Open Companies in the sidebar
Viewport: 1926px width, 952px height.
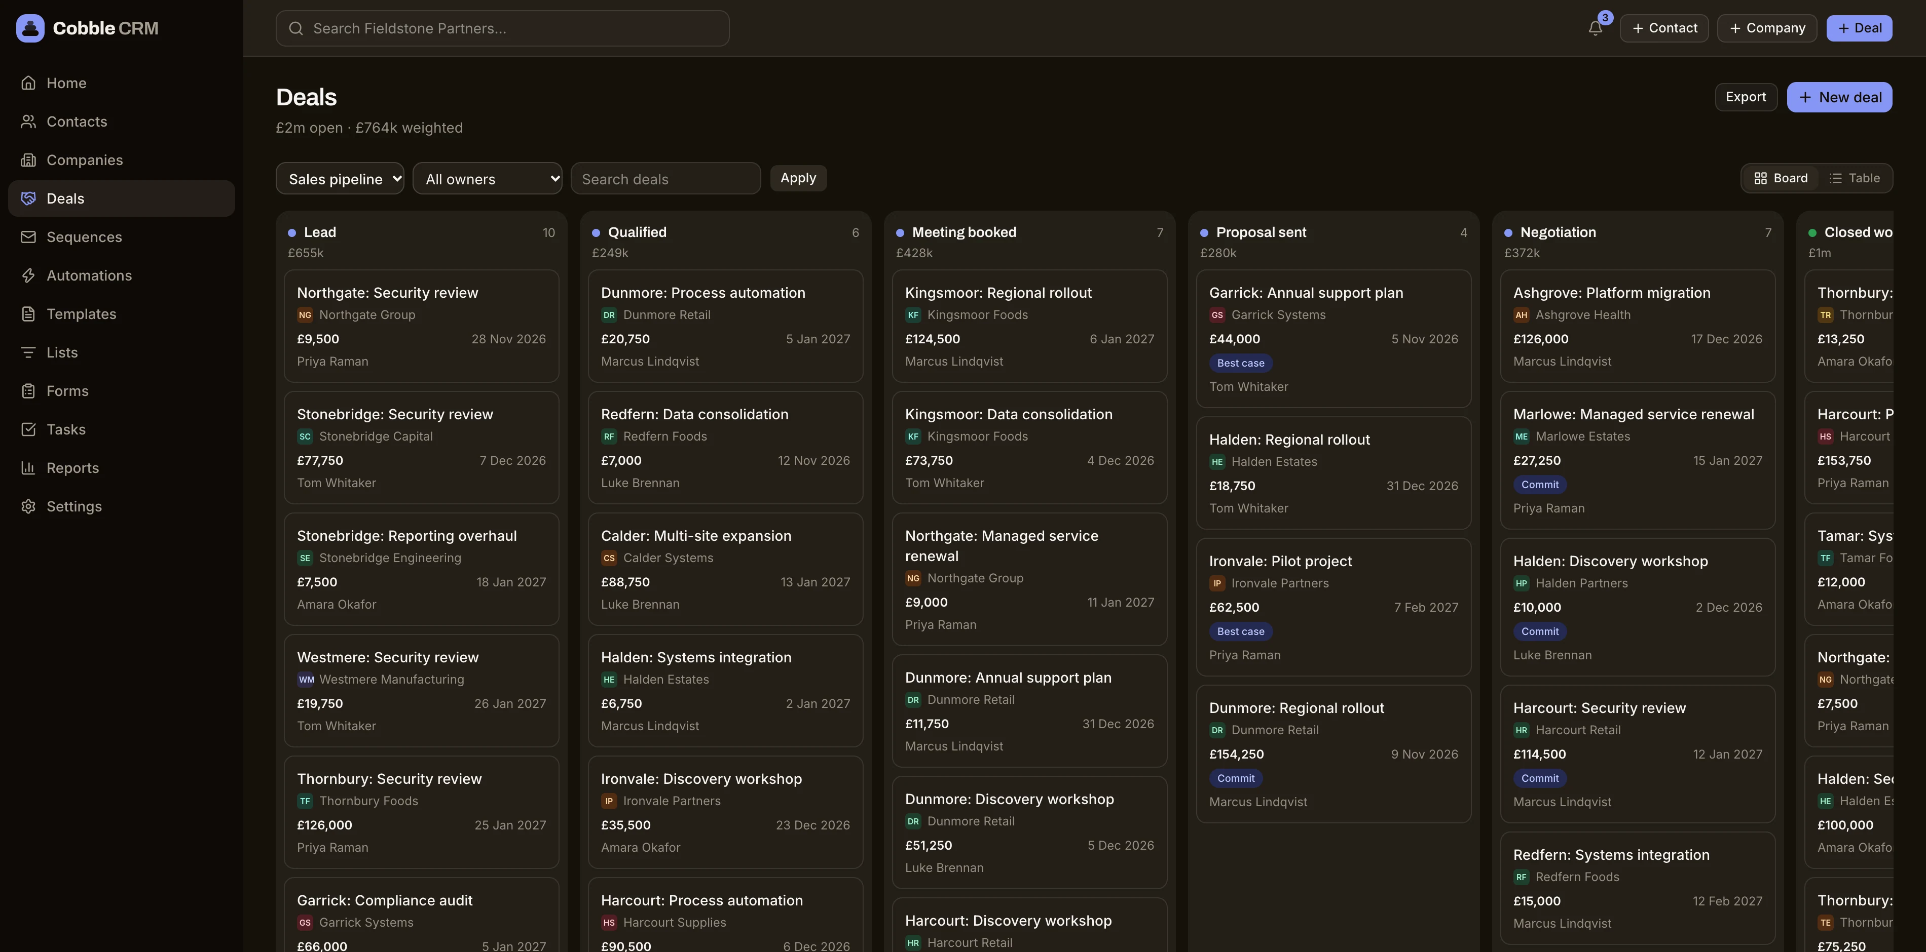(121, 160)
